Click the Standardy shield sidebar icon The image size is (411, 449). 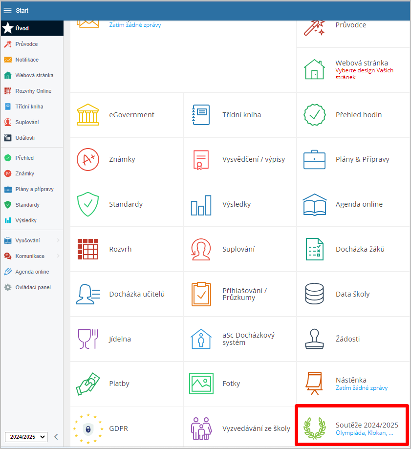[8, 205]
